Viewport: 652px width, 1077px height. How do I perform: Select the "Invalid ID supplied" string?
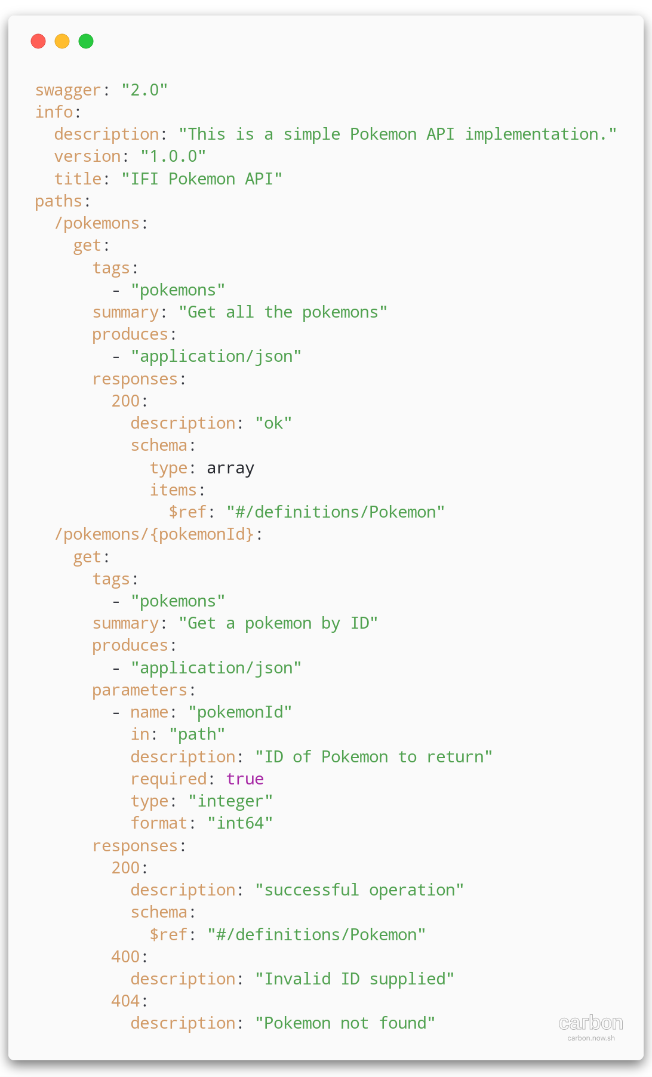tap(355, 979)
